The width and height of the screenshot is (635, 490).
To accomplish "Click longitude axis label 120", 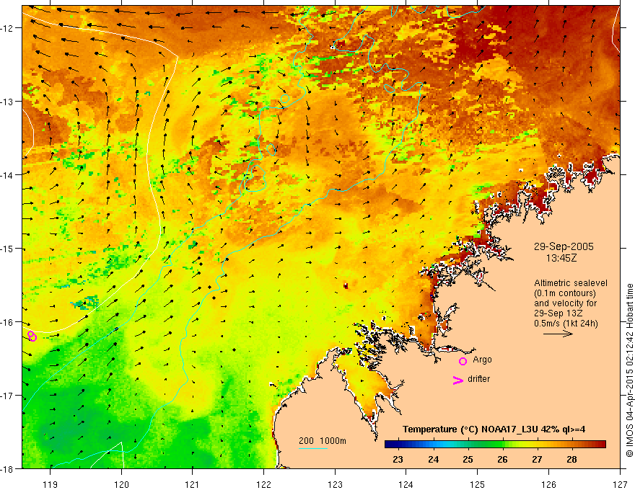I will click(x=121, y=484).
